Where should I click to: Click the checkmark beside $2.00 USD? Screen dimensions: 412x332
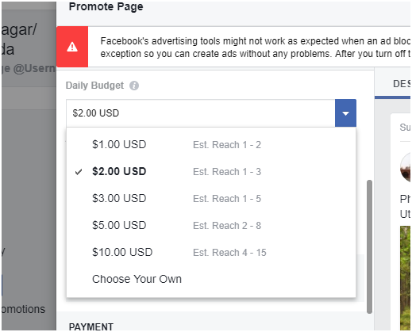(79, 172)
